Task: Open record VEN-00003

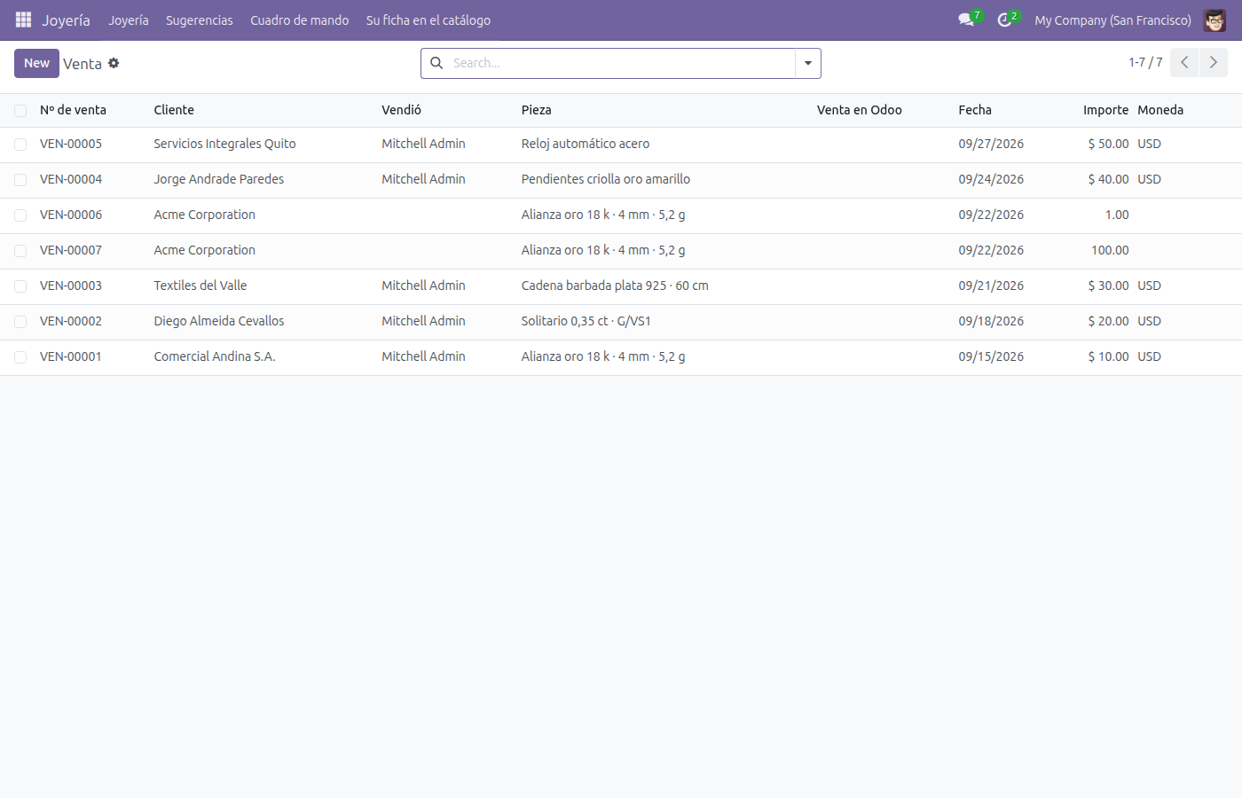Action: pos(71,286)
